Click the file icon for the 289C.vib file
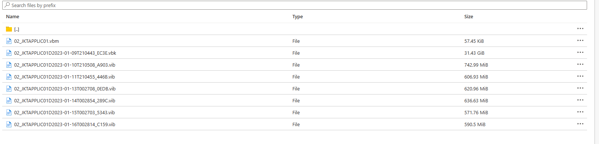 point(9,100)
